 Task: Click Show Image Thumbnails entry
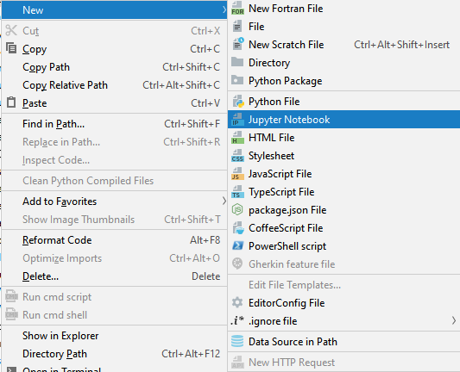pyautogui.click(x=115, y=220)
